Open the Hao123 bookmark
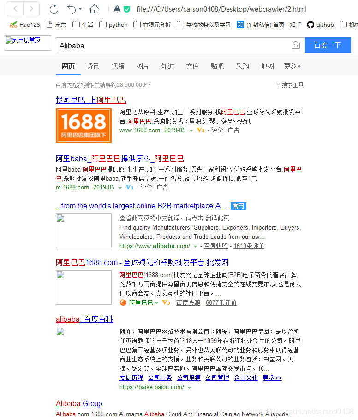 pyautogui.click(x=24, y=24)
